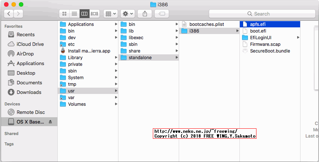Select the OS X Base device
The image size is (319, 162).
tap(29, 122)
